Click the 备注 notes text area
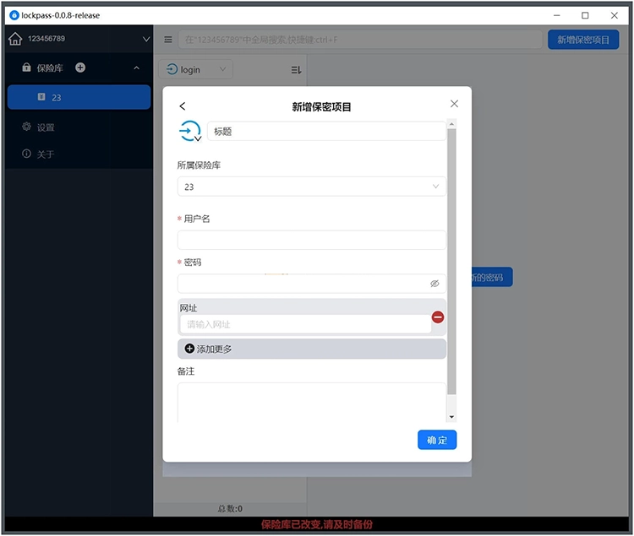This screenshot has width=634, height=536. pos(311,401)
